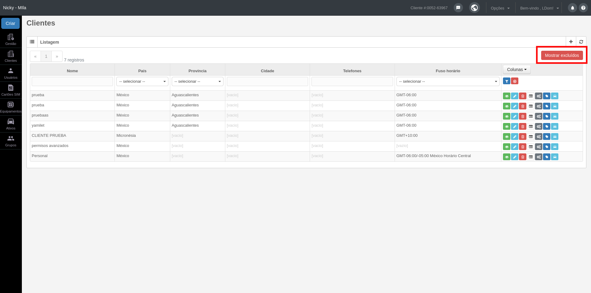This screenshot has width=591, height=293.
Task: Open the Fuso horário filter dropdown
Action: (448, 81)
